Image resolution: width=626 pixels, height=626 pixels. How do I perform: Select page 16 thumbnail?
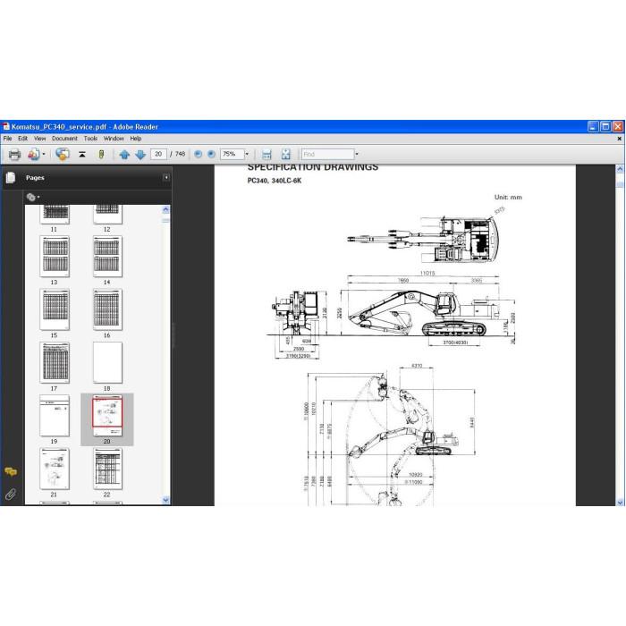tap(108, 309)
